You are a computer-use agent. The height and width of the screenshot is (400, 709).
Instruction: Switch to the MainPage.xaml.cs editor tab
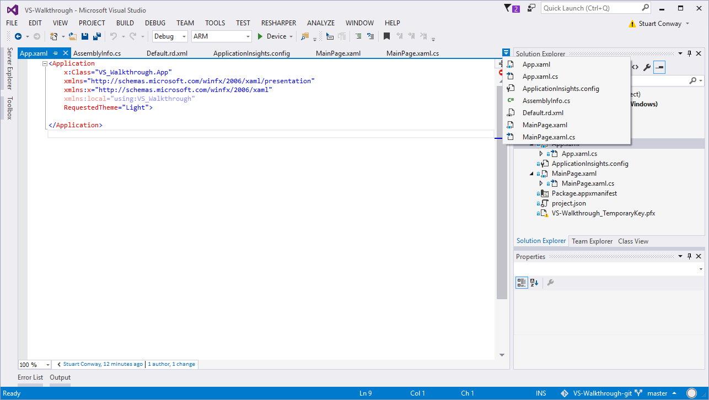(x=412, y=53)
